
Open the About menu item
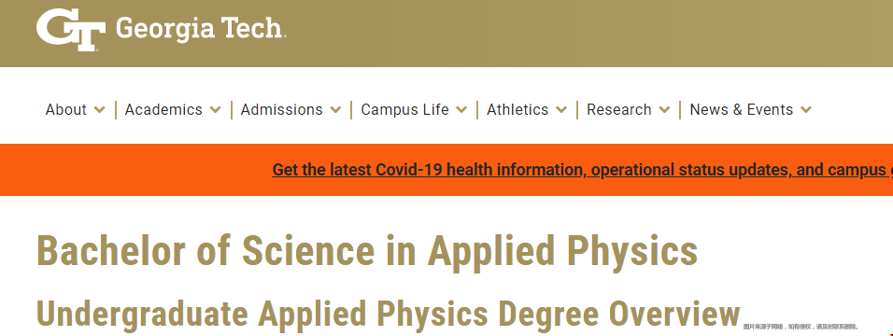[x=66, y=109]
